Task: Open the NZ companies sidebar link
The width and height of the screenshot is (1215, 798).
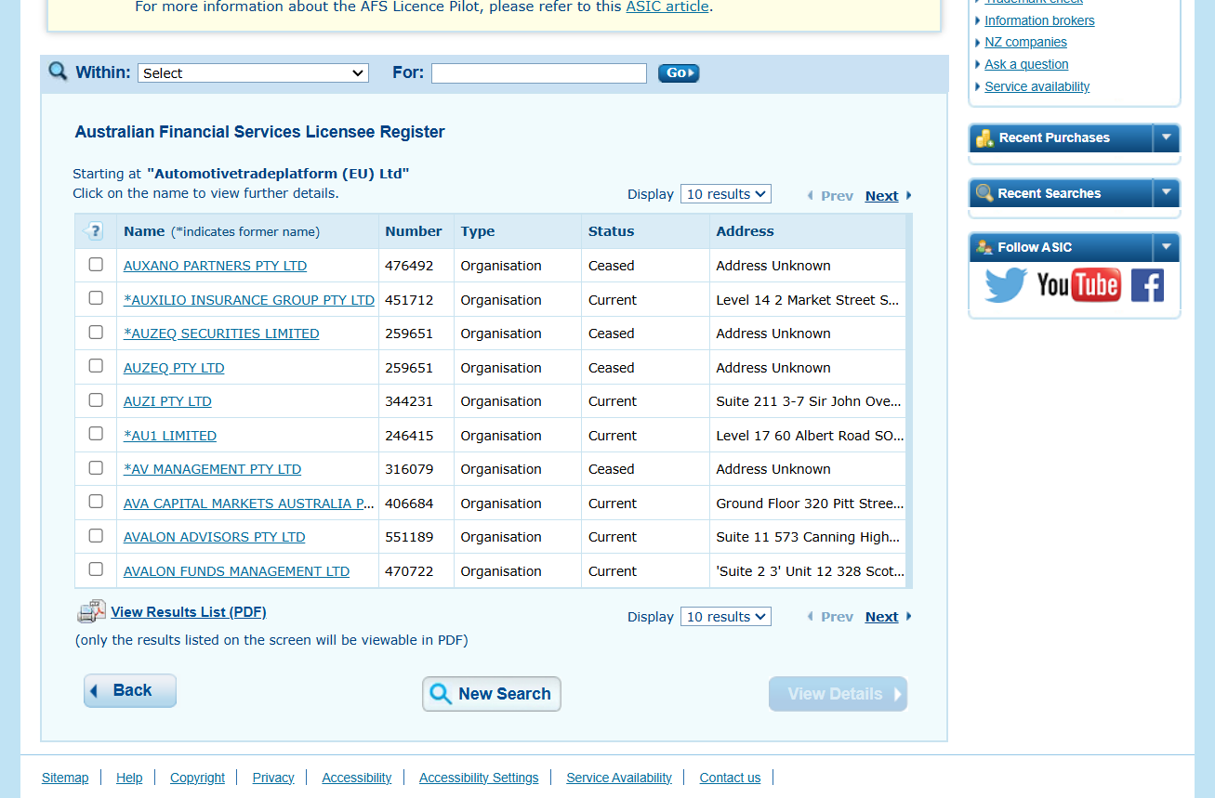Action: click(1025, 43)
